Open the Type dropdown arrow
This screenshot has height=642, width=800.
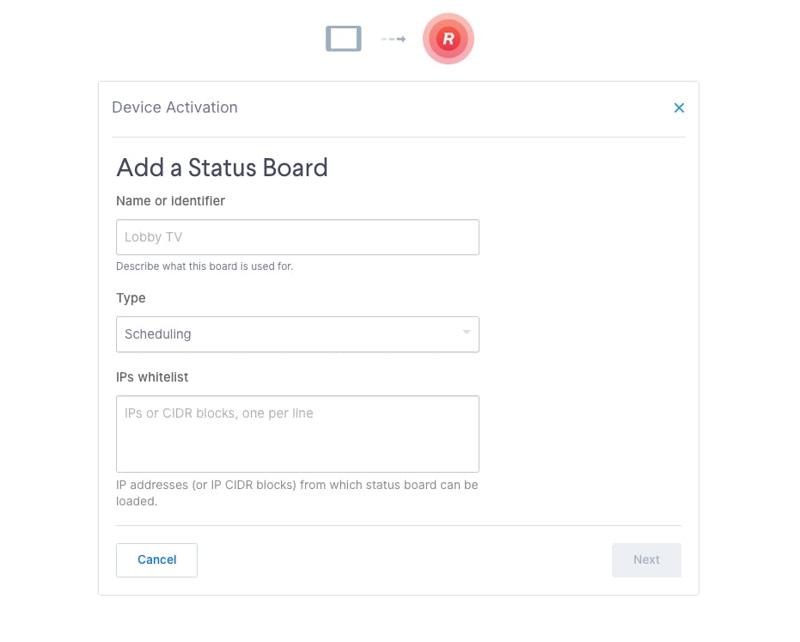coord(466,333)
